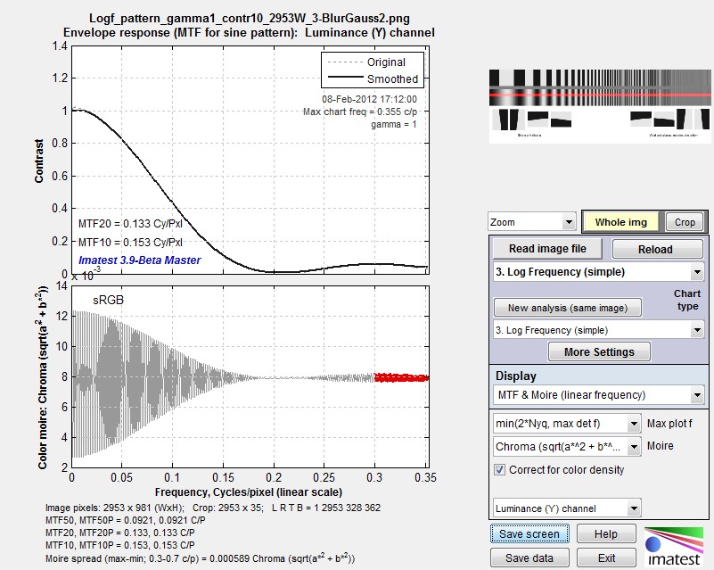Switch to Crop view
The image size is (714, 570).
(685, 222)
